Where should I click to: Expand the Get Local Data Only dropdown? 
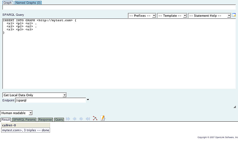[35, 95]
